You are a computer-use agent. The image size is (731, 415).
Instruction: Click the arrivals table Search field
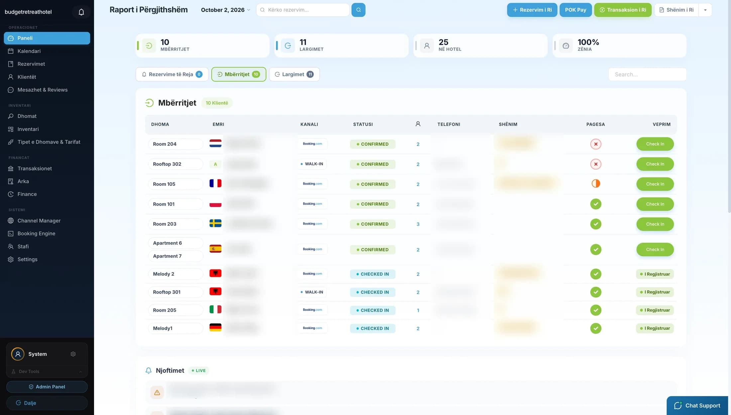[647, 74]
